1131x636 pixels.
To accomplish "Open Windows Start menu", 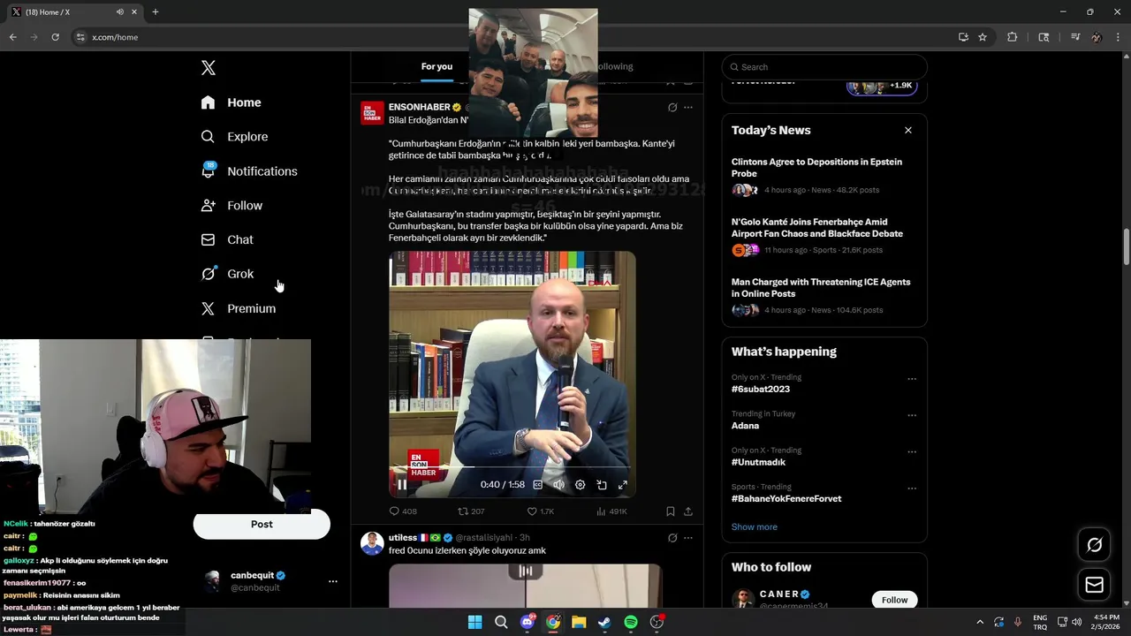I will (474, 622).
